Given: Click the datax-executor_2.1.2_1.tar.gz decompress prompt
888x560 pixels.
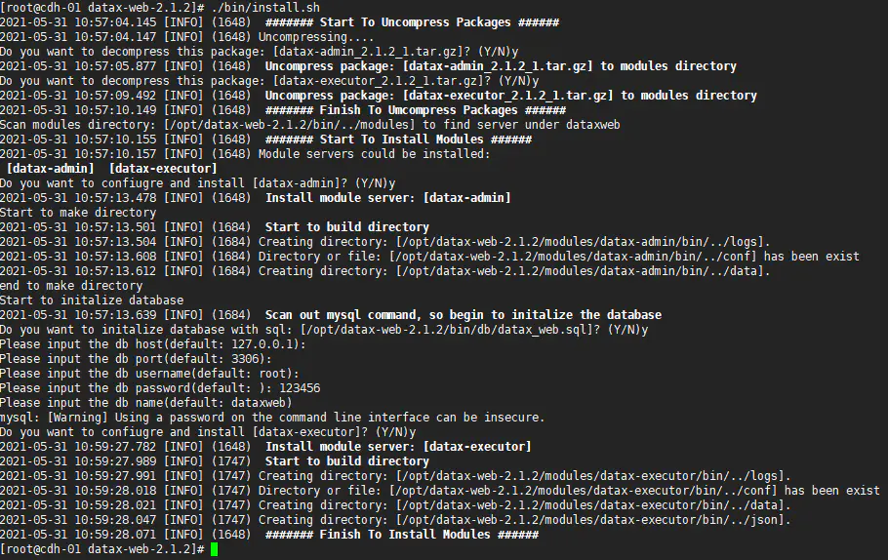Looking at the screenshot, I should pyautogui.click(x=269, y=80).
